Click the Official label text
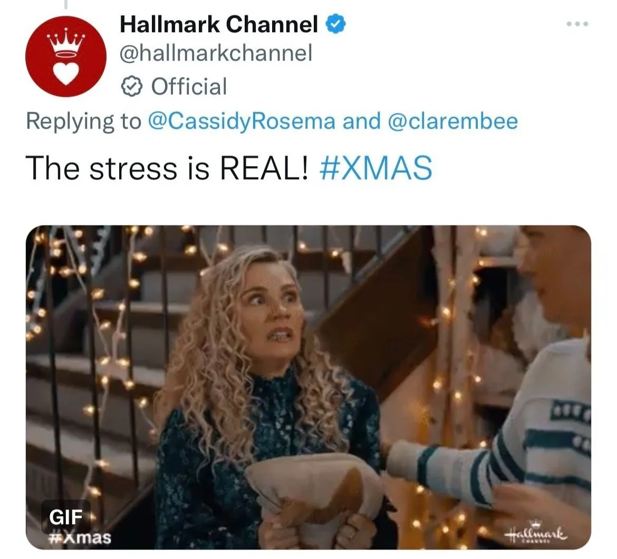 189,86
